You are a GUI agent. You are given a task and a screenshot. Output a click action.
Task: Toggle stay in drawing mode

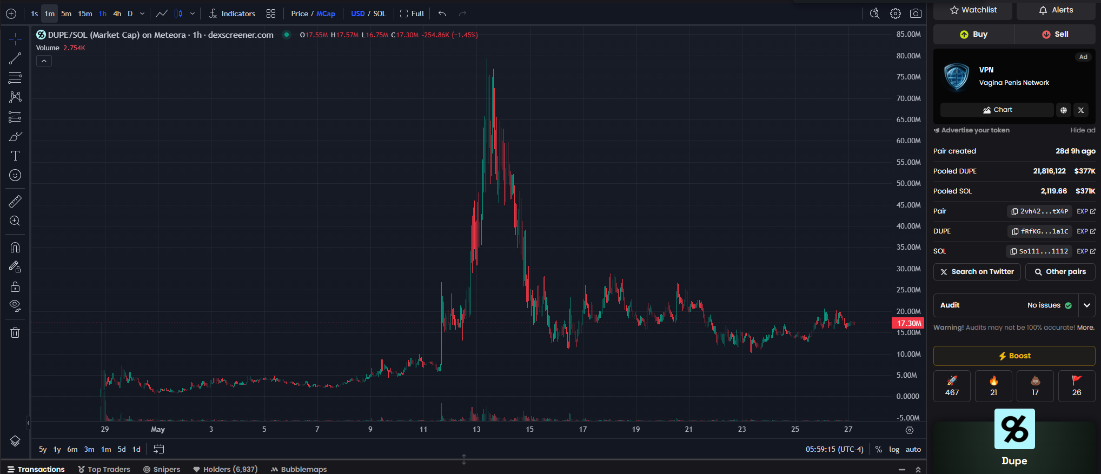click(15, 267)
